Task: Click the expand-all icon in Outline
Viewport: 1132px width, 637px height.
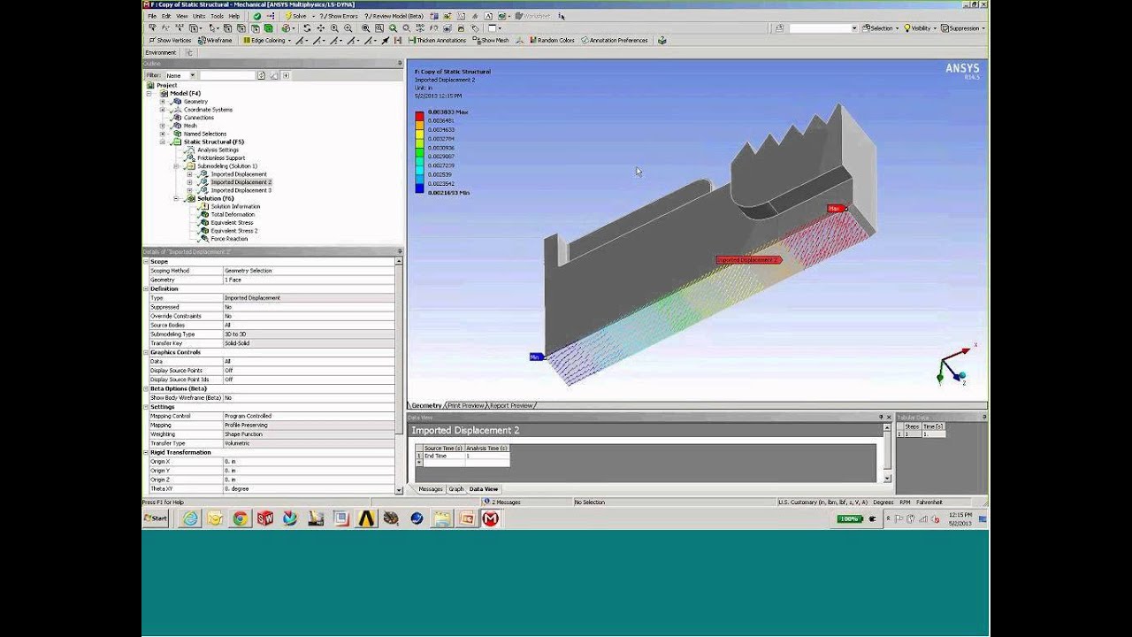Action: (286, 75)
